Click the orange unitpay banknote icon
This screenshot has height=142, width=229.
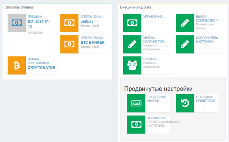[x=69, y=23]
